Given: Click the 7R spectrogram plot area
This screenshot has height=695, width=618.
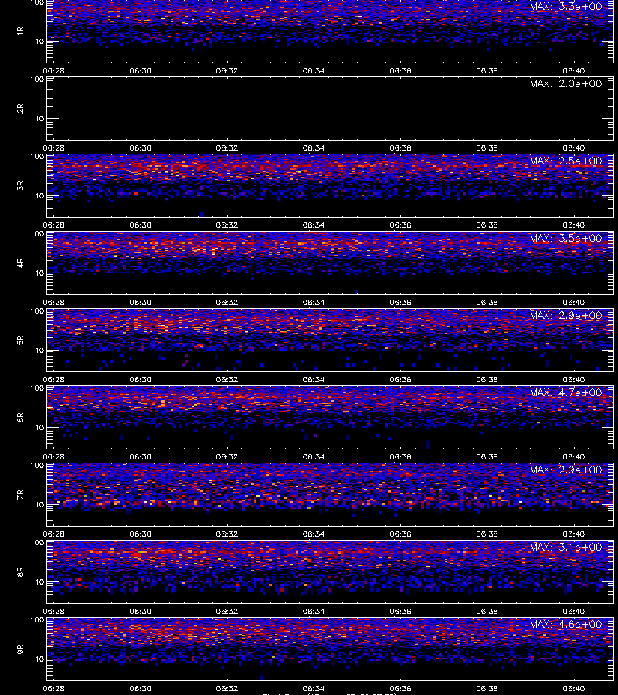Looking at the screenshot, I should click(331, 495).
